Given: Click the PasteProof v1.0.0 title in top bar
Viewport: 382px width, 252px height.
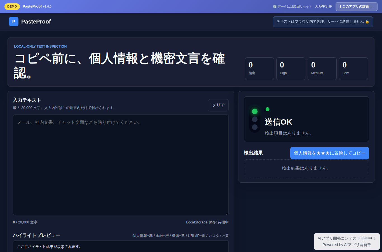Looking at the screenshot, I should 37,6.
